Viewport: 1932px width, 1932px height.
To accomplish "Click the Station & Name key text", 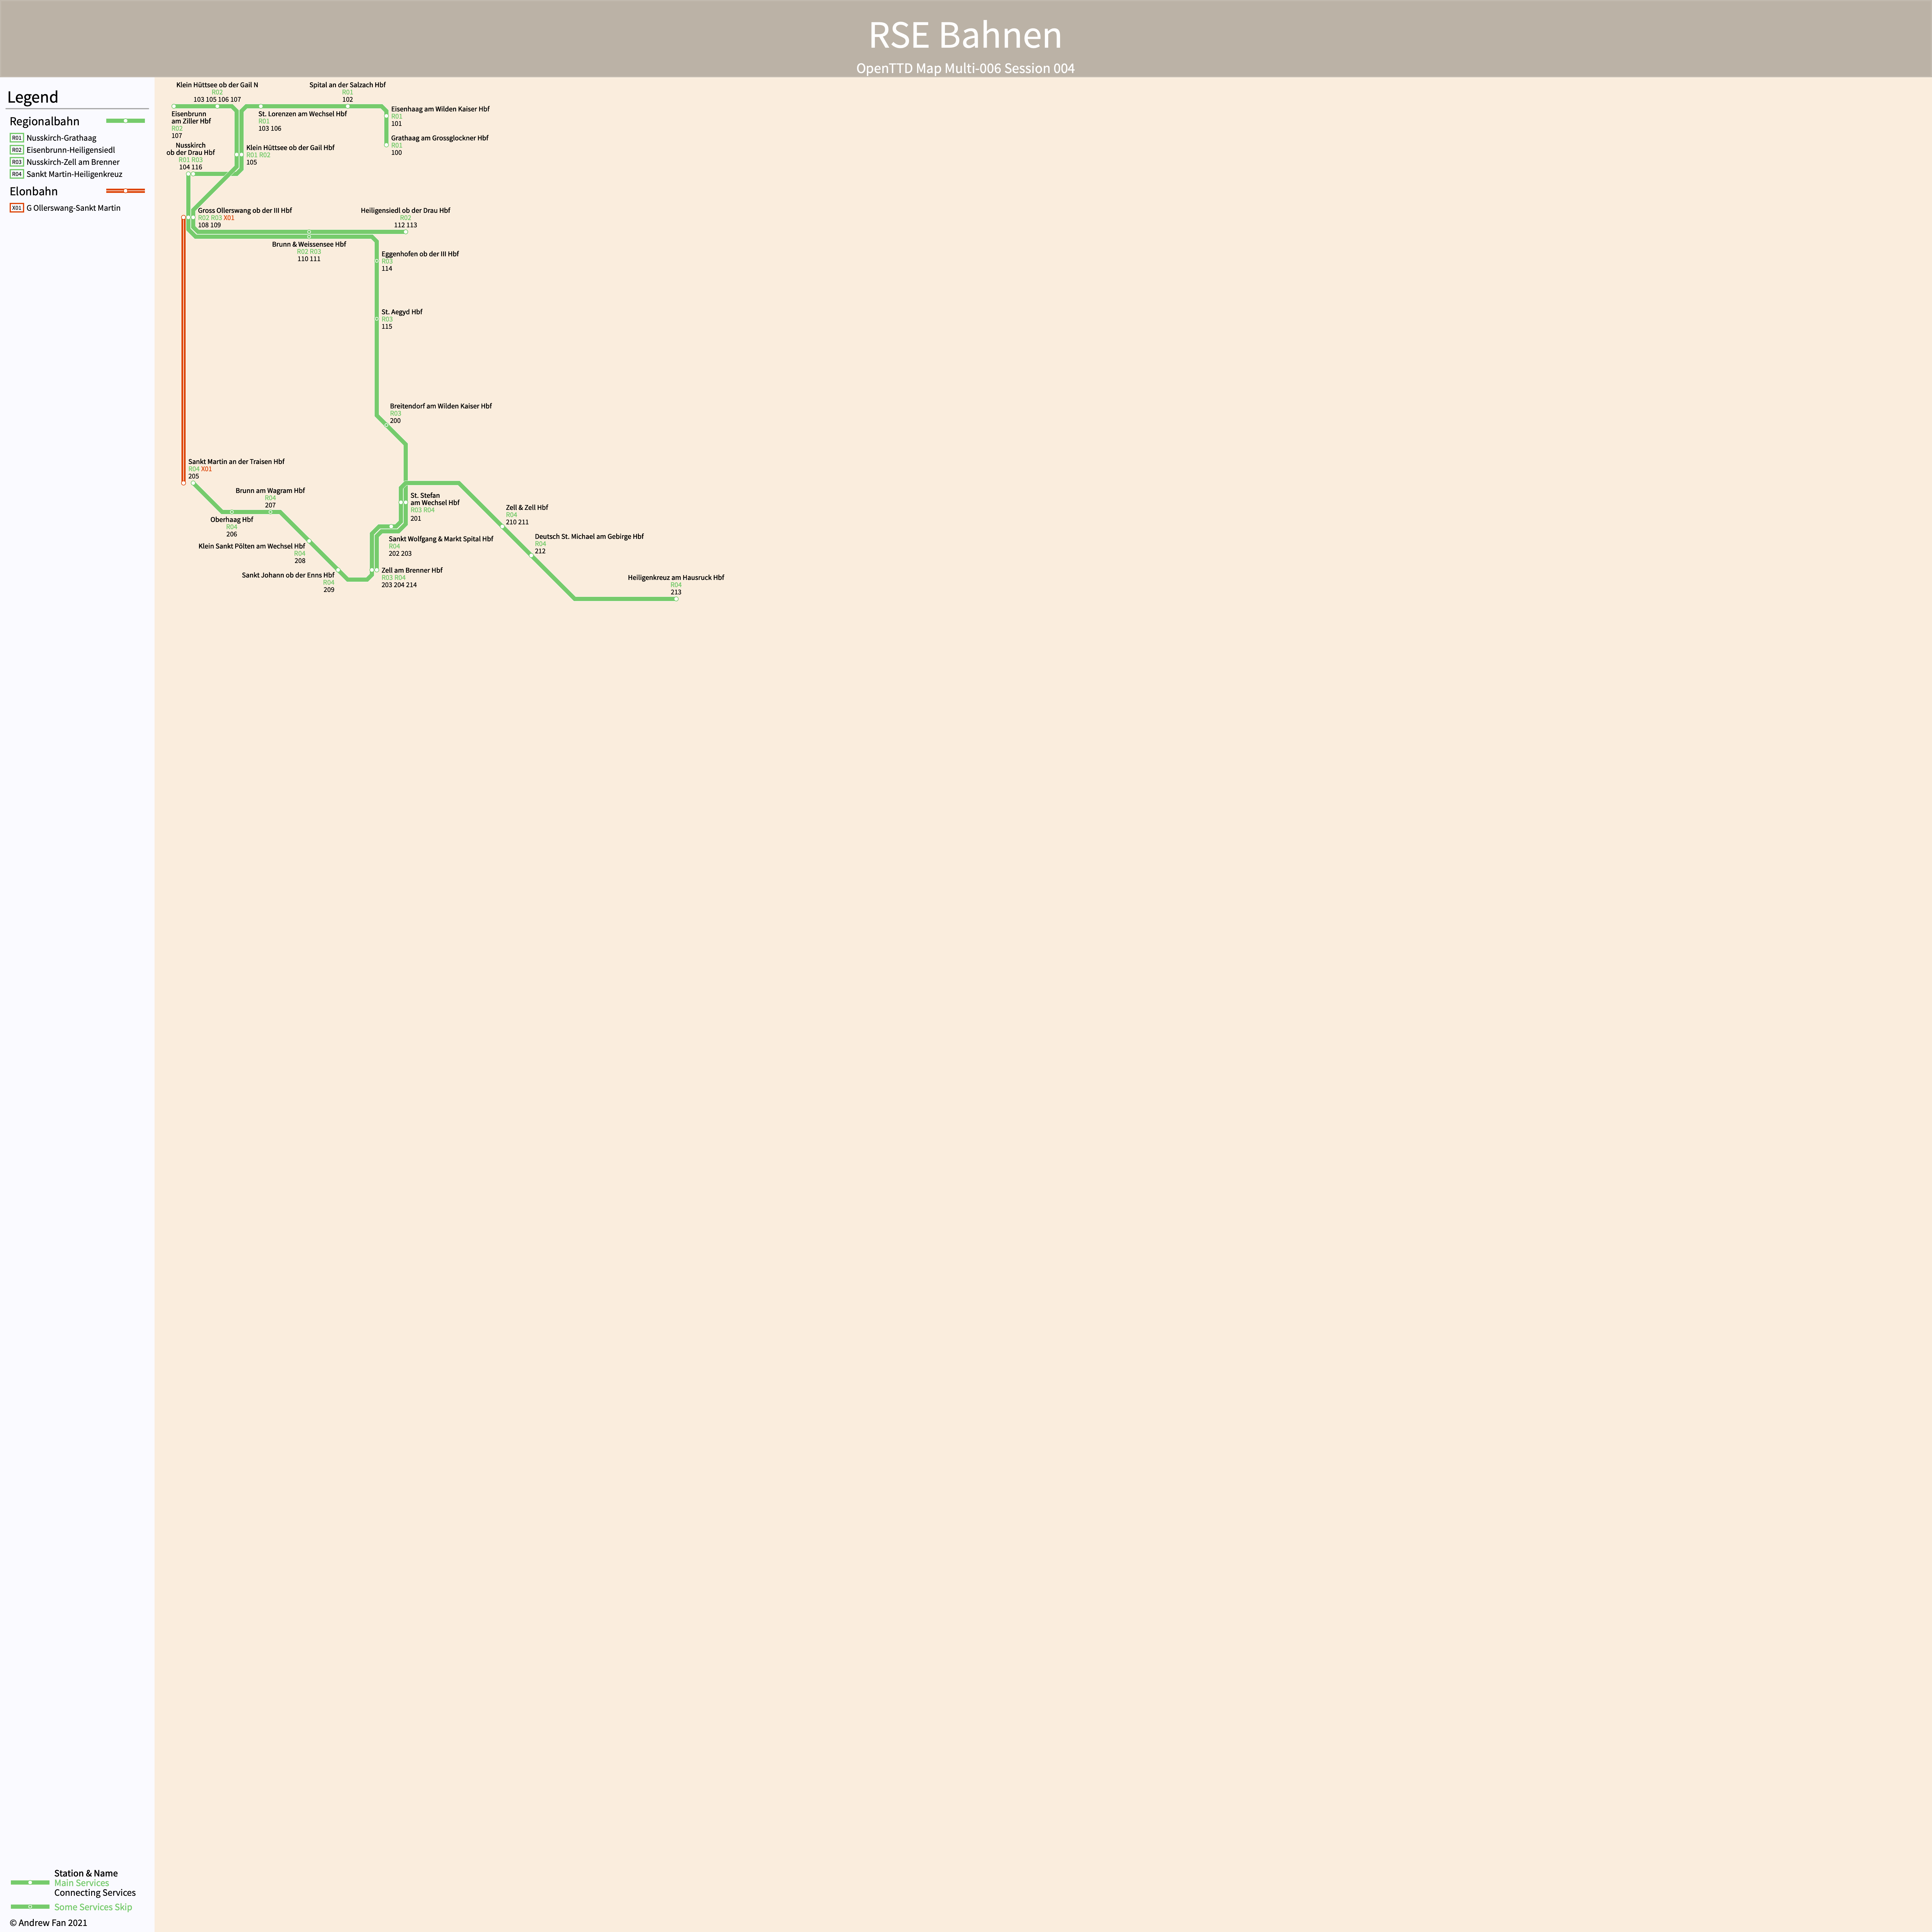I will tap(86, 1873).
